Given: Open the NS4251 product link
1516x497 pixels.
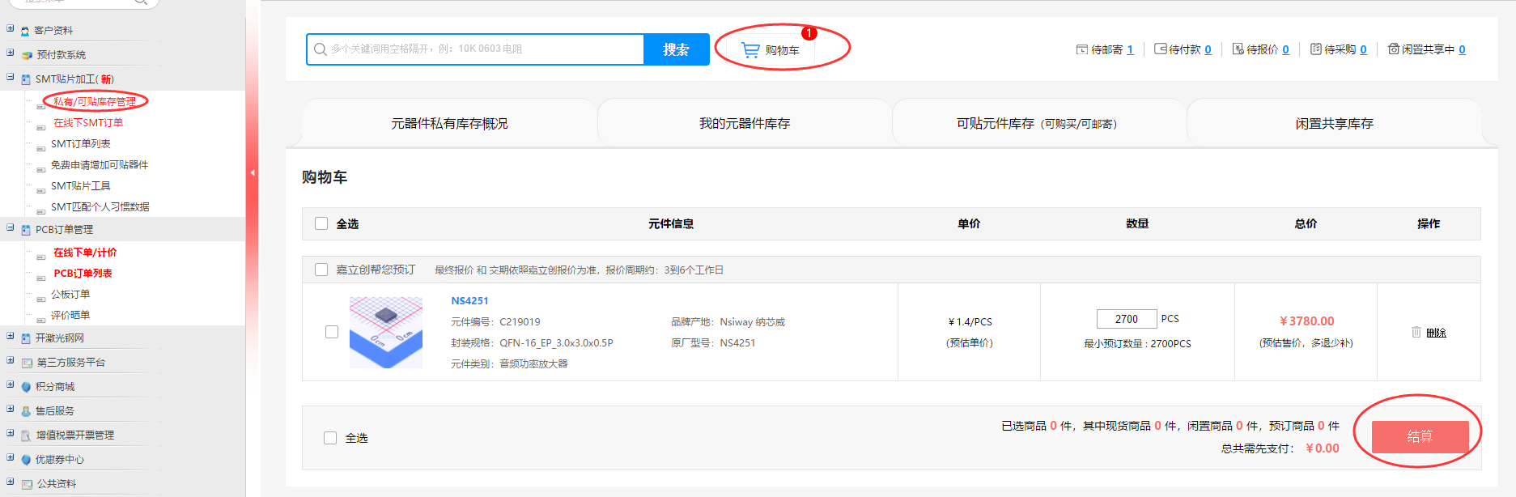Looking at the screenshot, I should (x=469, y=301).
